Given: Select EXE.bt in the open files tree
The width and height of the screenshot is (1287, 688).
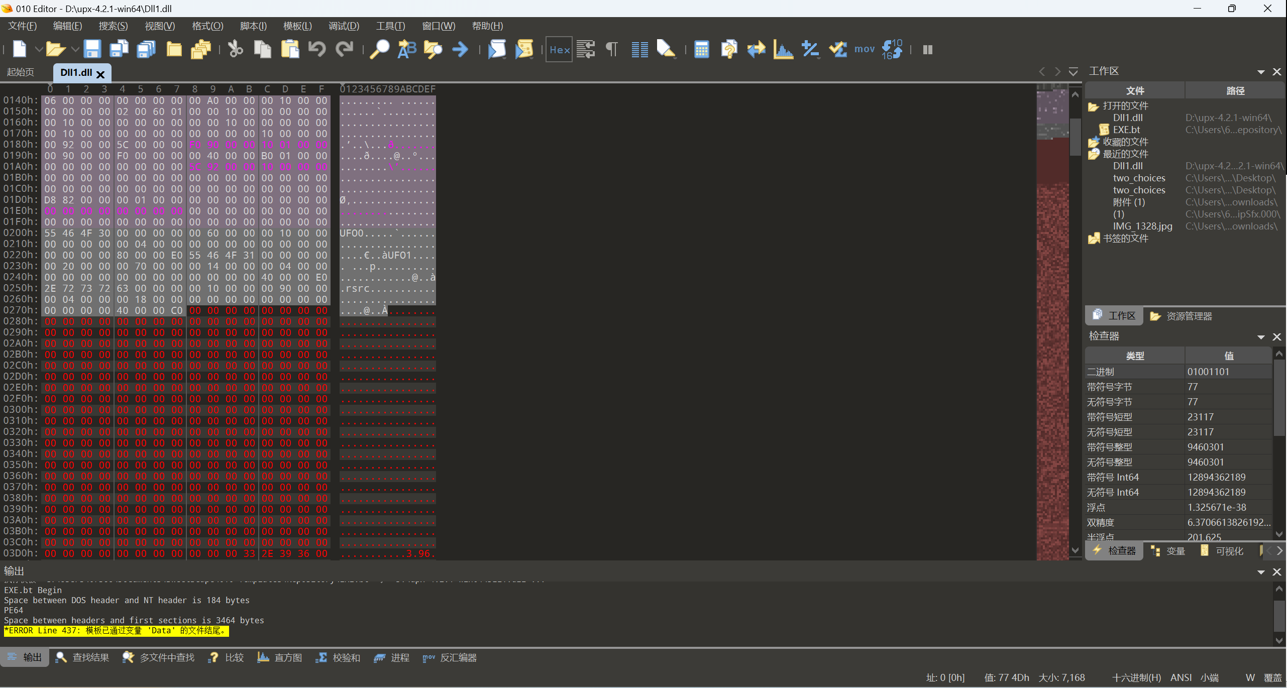Looking at the screenshot, I should 1126,130.
